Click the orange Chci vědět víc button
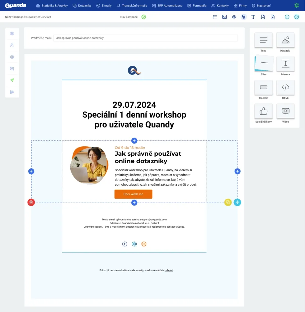 tap(133, 194)
